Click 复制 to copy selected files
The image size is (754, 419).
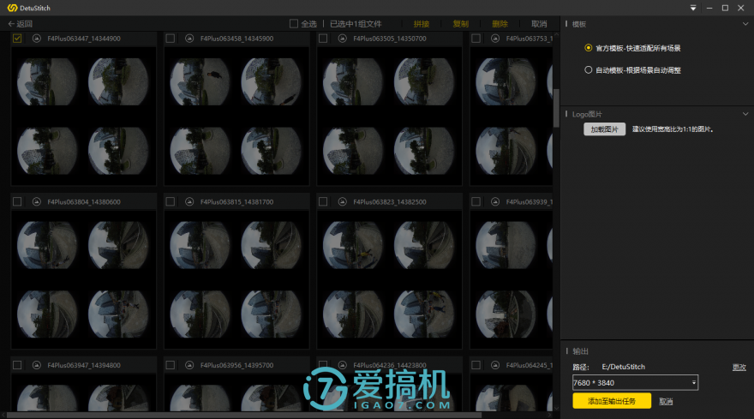click(x=461, y=24)
